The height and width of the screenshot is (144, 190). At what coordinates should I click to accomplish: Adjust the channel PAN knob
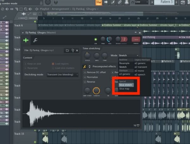pos(103,39)
